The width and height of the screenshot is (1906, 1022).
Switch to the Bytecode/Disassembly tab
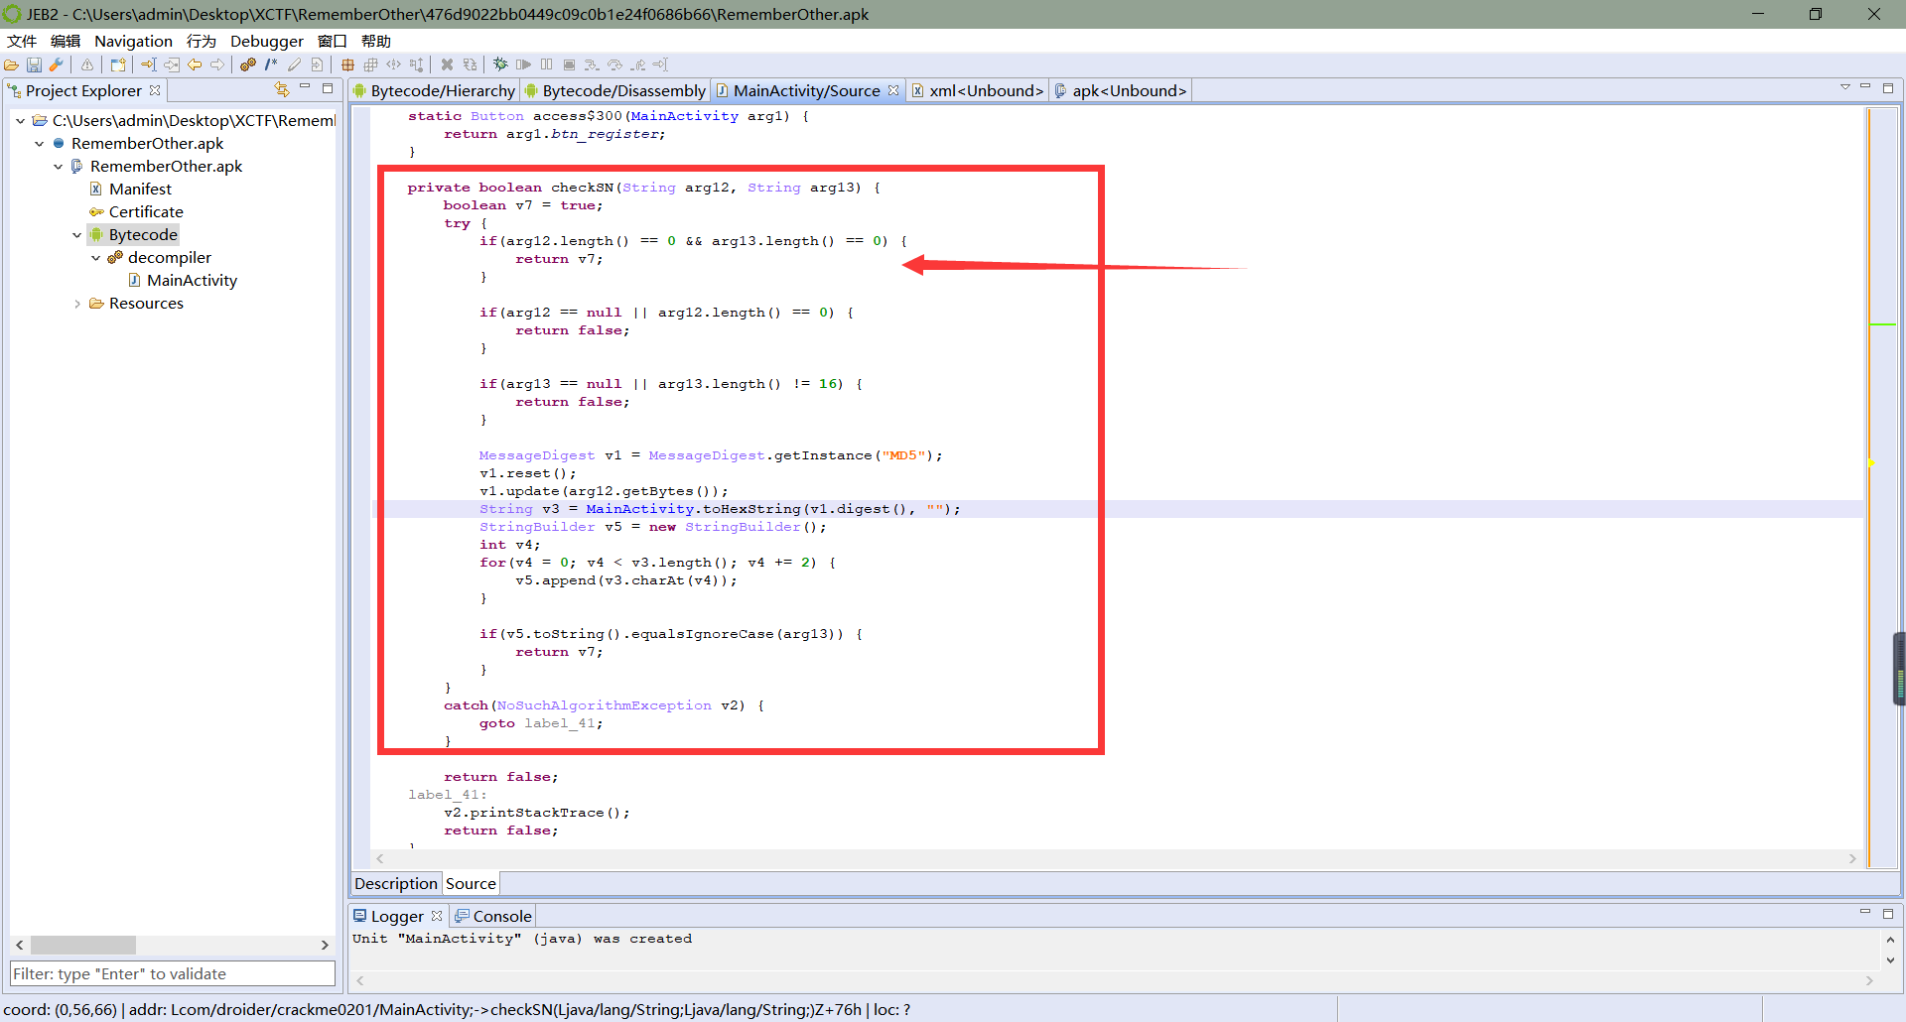click(615, 90)
